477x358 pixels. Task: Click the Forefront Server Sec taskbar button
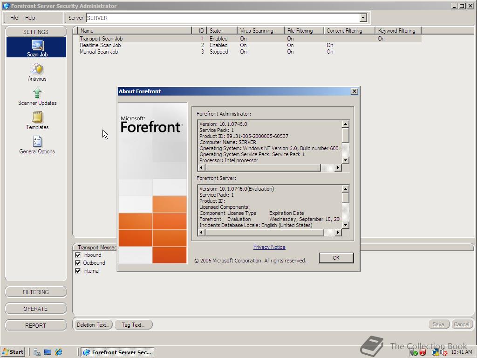coord(118,352)
